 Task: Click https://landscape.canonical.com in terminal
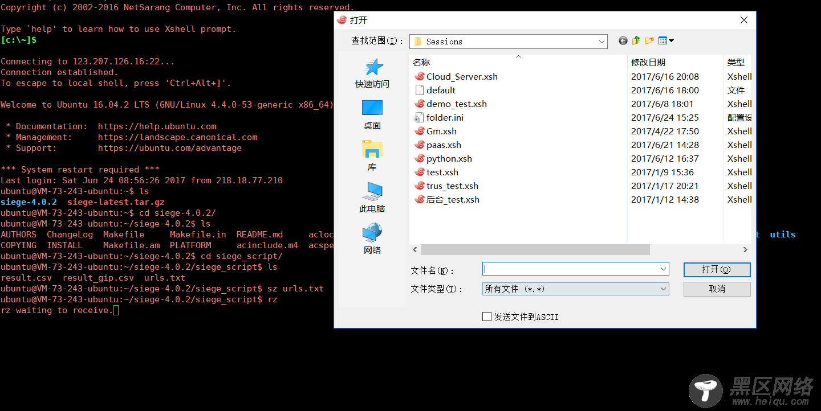(x=177, y=137)
